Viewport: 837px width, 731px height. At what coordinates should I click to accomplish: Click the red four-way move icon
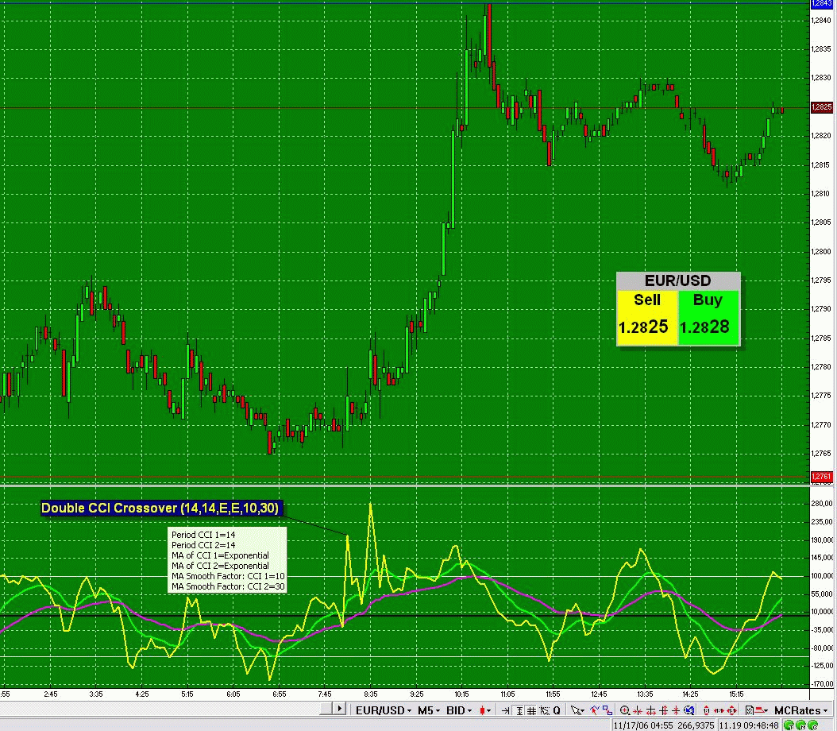[732, 710]
